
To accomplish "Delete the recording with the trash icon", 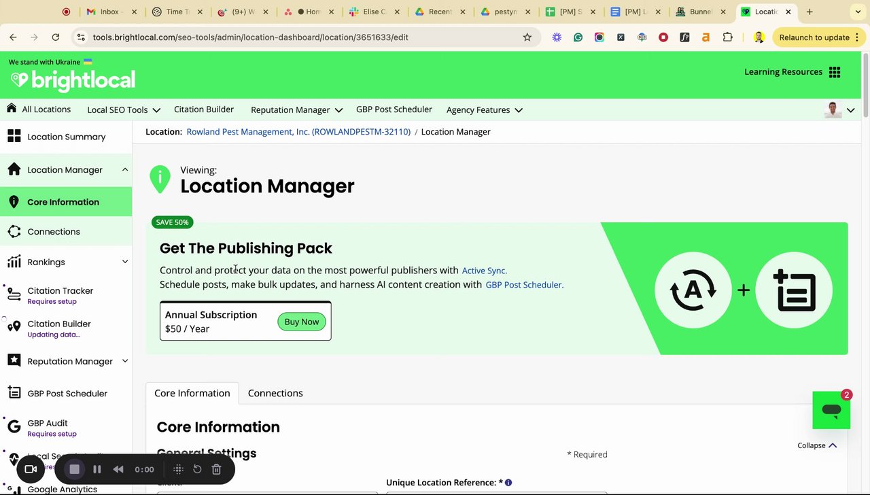I will (x=216, y=469).
